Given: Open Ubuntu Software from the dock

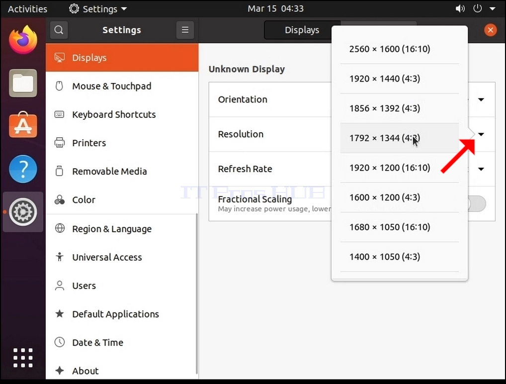Looking at the screenshot, I should click(23, 125).
